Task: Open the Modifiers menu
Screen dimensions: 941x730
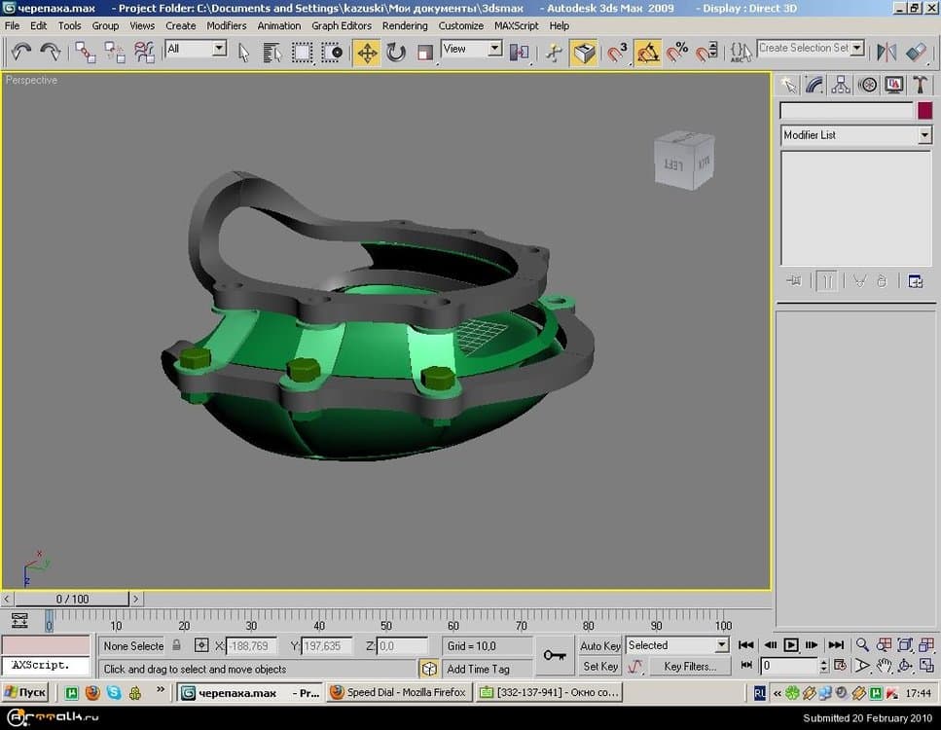Action: pyautogui.click(x=226, y=26)
